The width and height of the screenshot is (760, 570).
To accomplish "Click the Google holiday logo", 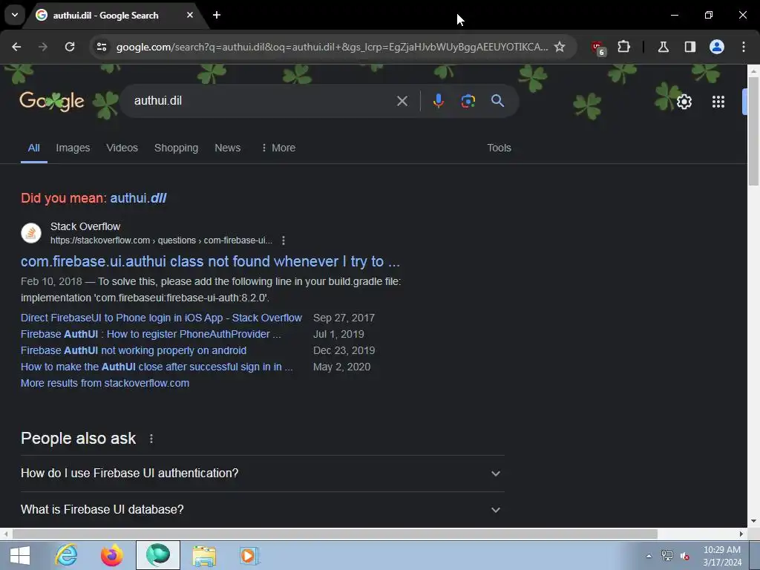I will point(52,101).
